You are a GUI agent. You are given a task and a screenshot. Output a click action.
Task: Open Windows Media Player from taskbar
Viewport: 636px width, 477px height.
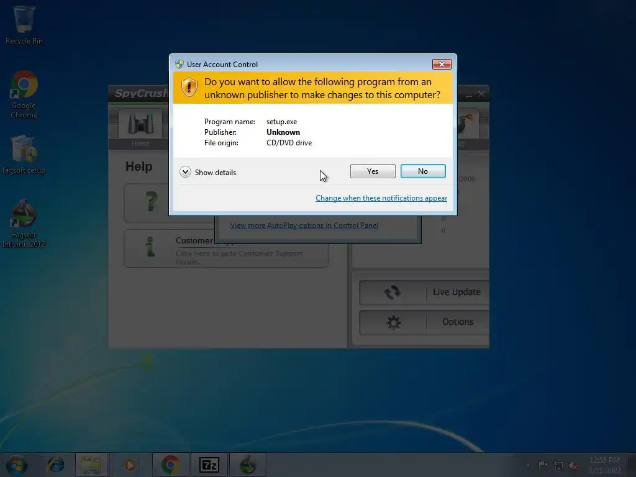pos(130,465)
